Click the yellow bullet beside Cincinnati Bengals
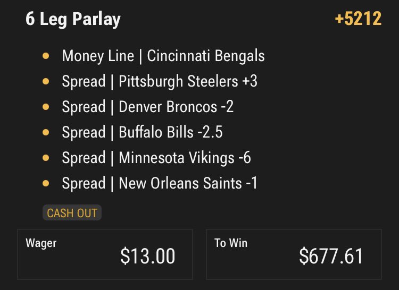The width and height of the screenshot is (399, 290). click(x=46, y=56)
